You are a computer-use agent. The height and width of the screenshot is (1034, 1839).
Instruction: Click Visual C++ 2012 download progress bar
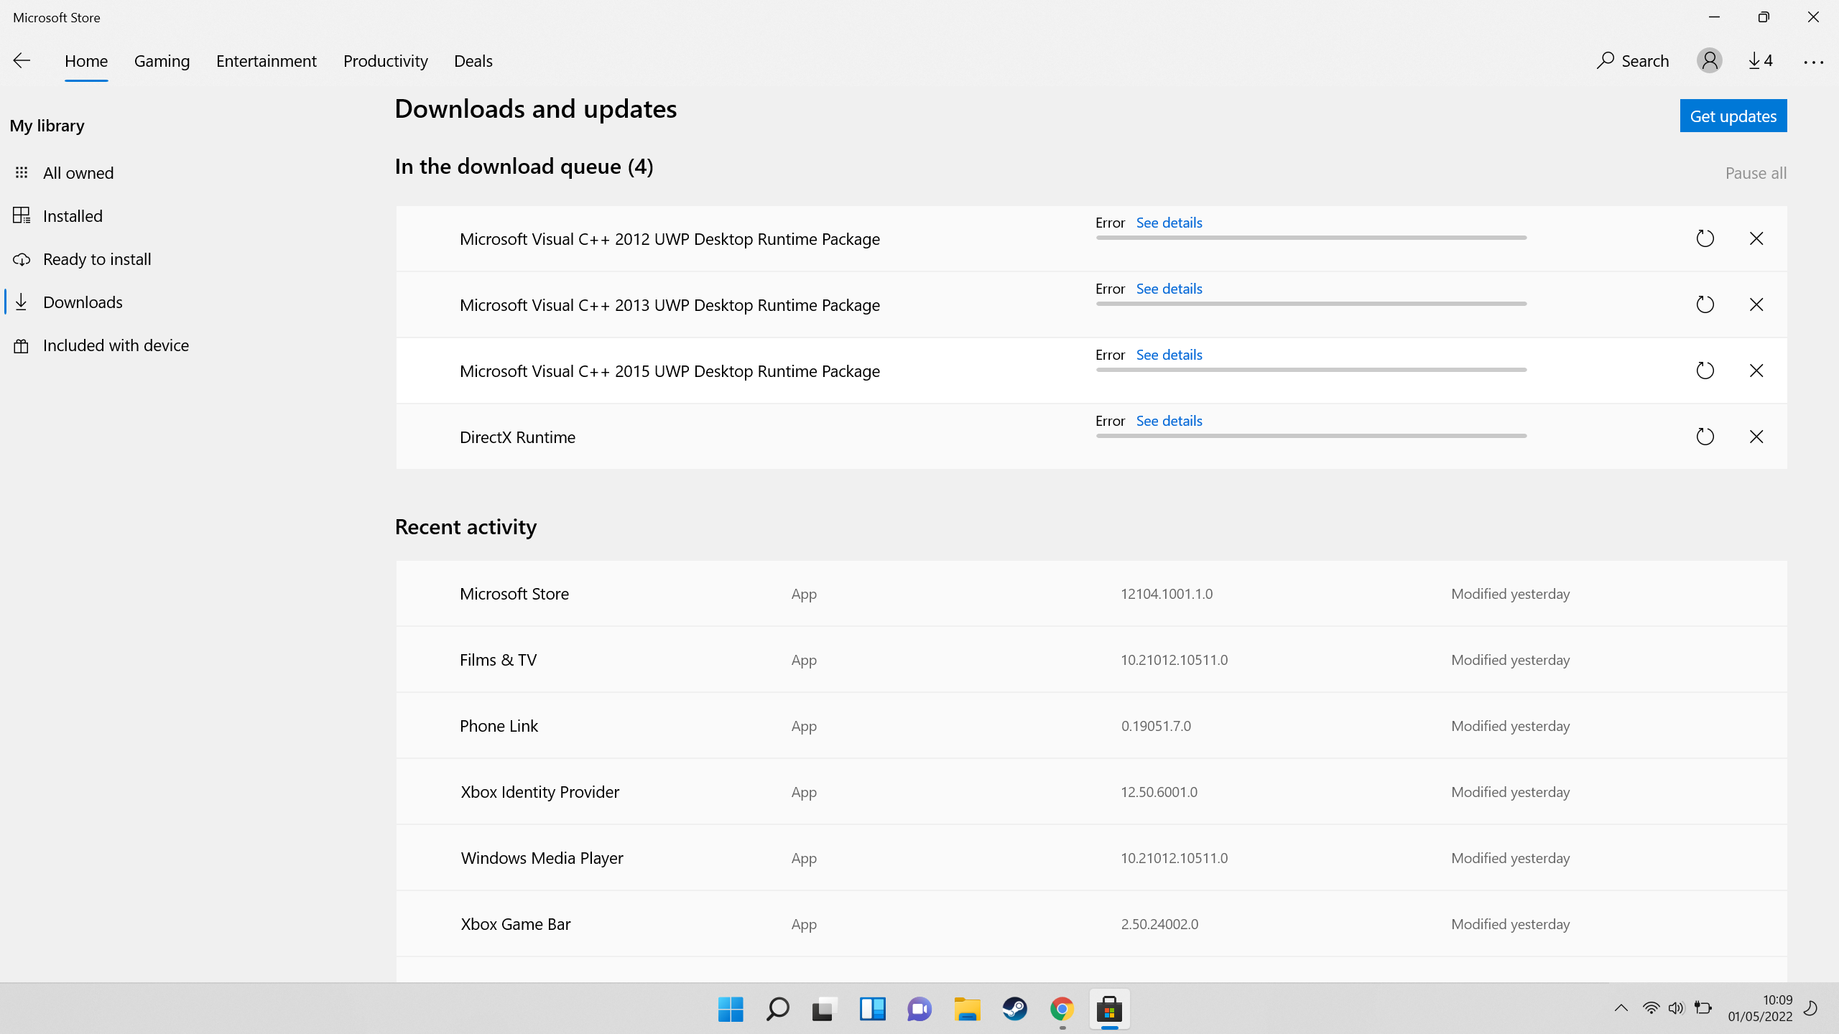click(1311, 238)
